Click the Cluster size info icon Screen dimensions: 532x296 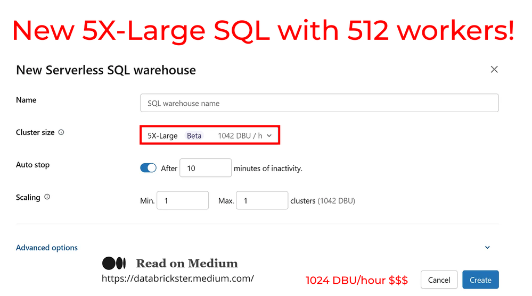click(x=61, y=132)
